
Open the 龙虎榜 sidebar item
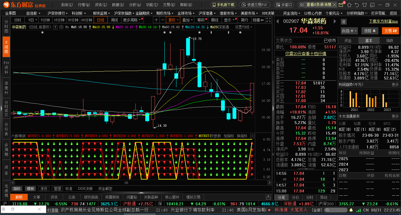(x=6, y=190)
